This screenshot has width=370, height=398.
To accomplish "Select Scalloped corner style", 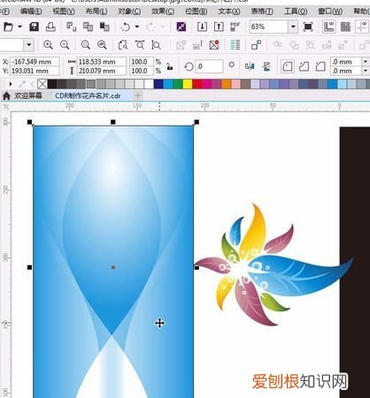I will [304, 66].
